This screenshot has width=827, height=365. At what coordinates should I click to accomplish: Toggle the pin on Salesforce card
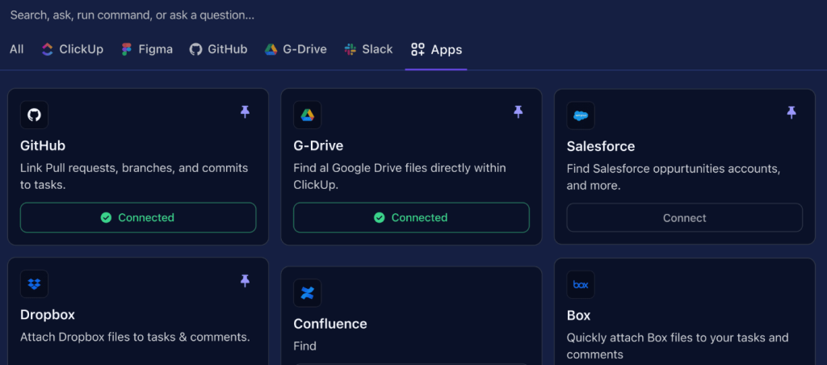(791, 112)
